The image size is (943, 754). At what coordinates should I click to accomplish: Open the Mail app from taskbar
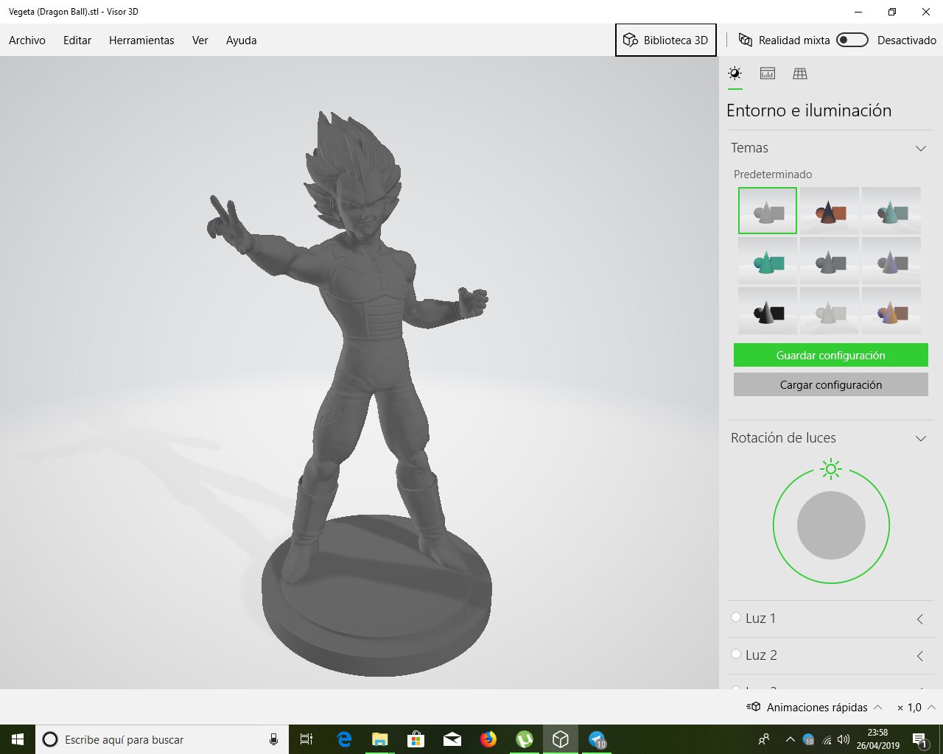pyautogui.click(x=452, y=739)
